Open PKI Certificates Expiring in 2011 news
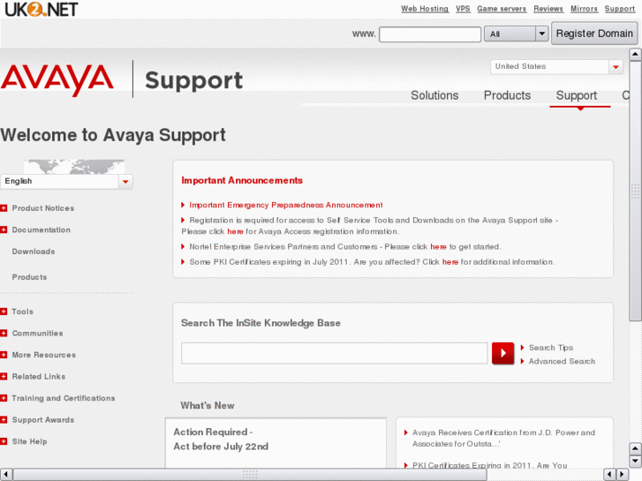This screenshot has height=481, width=642. [490, 465]
